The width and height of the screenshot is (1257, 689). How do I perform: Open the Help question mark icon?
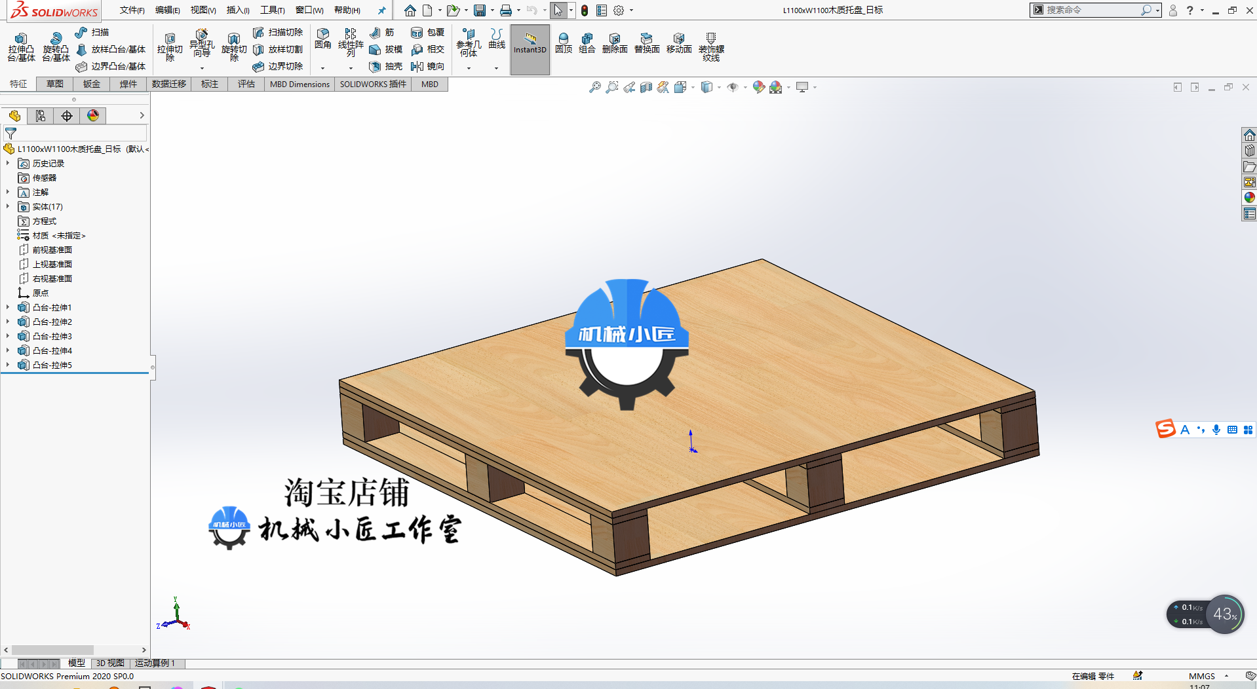tap(1189, 10)
